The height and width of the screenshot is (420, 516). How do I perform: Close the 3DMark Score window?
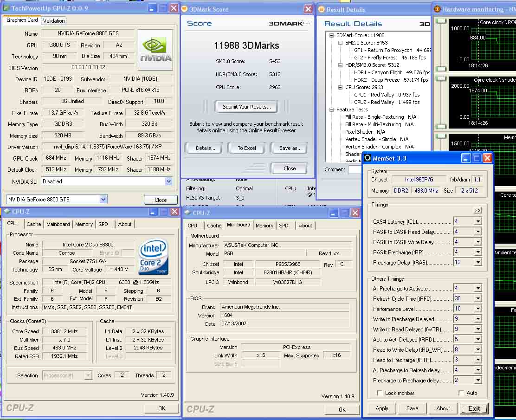pyautogui.click(x=308, y=9)
